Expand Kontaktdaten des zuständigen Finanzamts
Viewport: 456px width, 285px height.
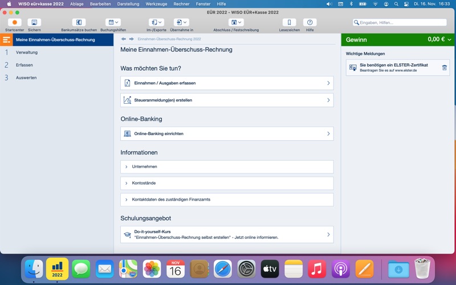pyautogui.click(x=227, y=199)
